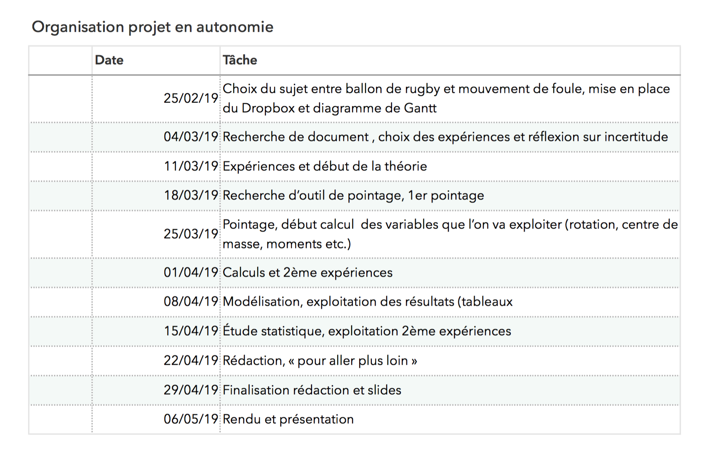The image size is (720, 459).
Task: Click the 25/03/19 date cell
Action: point(191,234)
